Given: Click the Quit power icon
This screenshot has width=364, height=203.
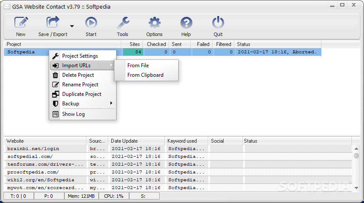Looking at the screenshot, I should click(x=218, y=23).
